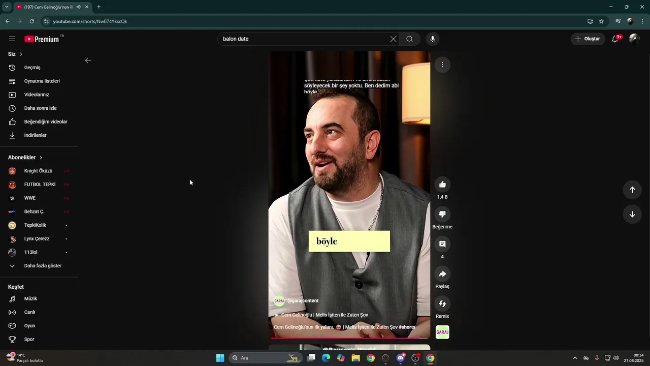Open Windows Start menu
650x366 pixels.
click(220, 358)
